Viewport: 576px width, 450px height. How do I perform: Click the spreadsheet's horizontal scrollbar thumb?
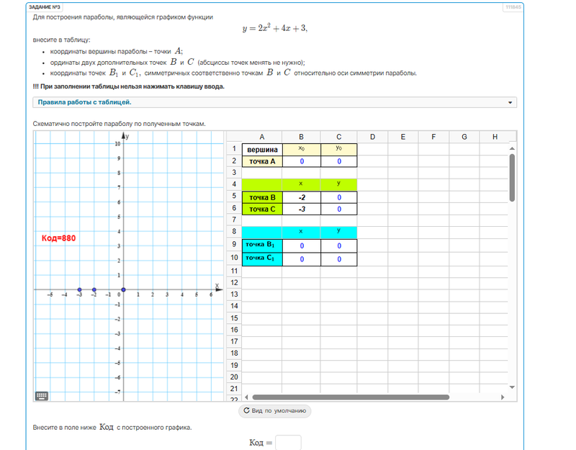coord(351,397)
